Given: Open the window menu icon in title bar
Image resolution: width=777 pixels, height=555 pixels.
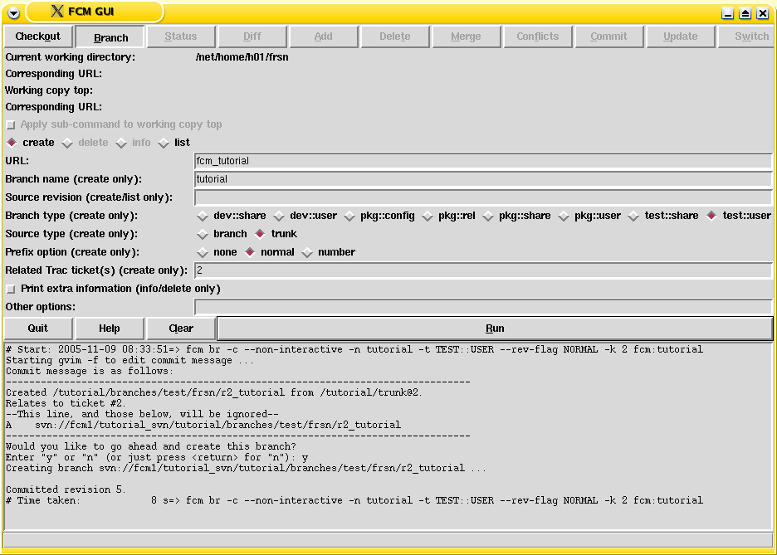Looking at the screenshot, I should pos(13,12).
